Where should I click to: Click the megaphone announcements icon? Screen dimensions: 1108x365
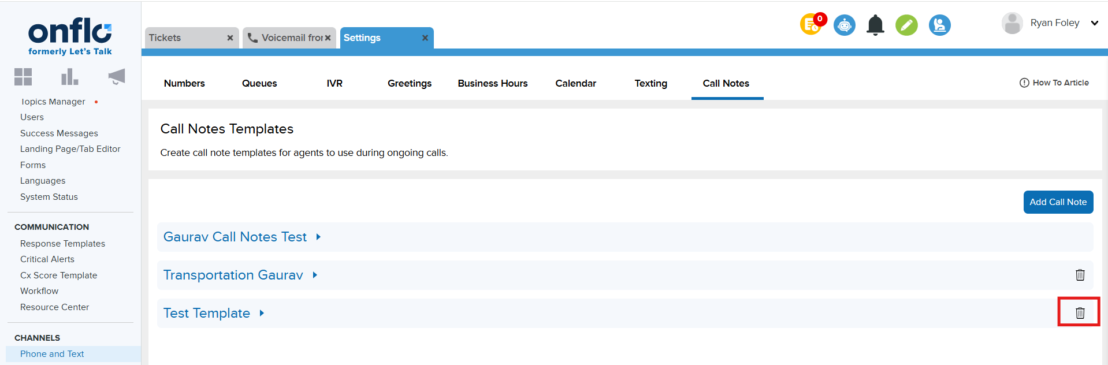coord(116,77)
